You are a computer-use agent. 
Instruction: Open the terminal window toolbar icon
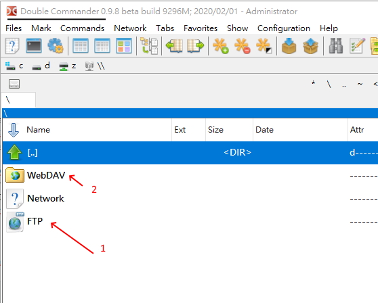34,46
